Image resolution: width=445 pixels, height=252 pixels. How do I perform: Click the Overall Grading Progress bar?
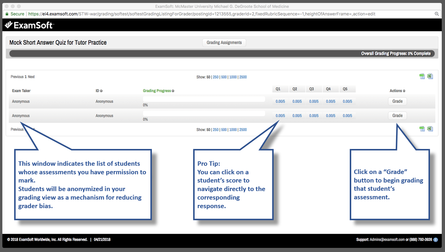tap(222, 54)
